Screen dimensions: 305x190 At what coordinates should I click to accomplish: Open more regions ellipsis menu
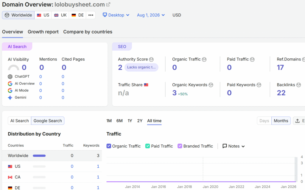click(91, 15)
